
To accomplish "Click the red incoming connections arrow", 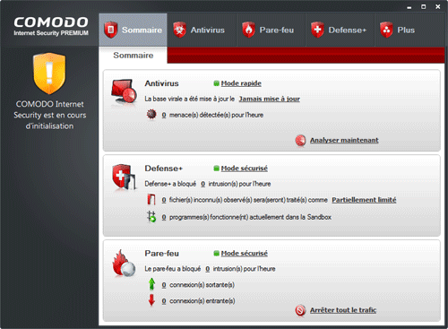I will 151,300.
